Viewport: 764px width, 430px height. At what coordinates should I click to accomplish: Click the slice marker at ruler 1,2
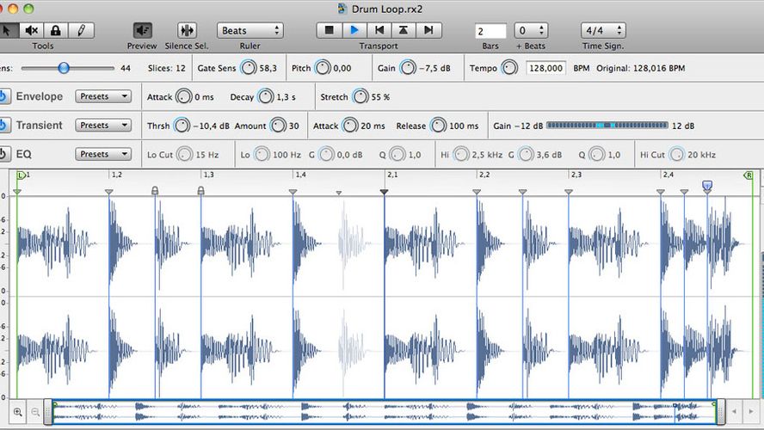[x=109, y=193]
